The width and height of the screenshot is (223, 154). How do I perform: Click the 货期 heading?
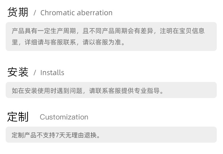(x=18, y=12)
